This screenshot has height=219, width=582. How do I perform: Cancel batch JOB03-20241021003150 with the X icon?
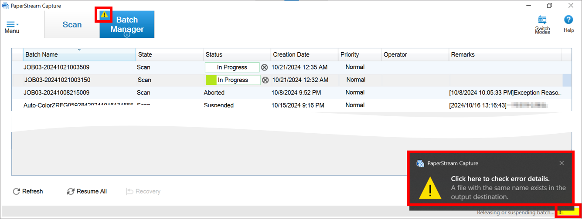[265, 80]
